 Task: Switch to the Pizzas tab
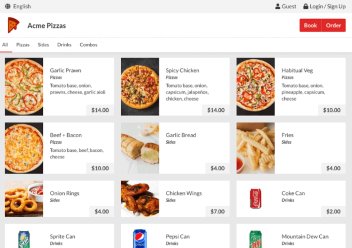pos(23,45)
